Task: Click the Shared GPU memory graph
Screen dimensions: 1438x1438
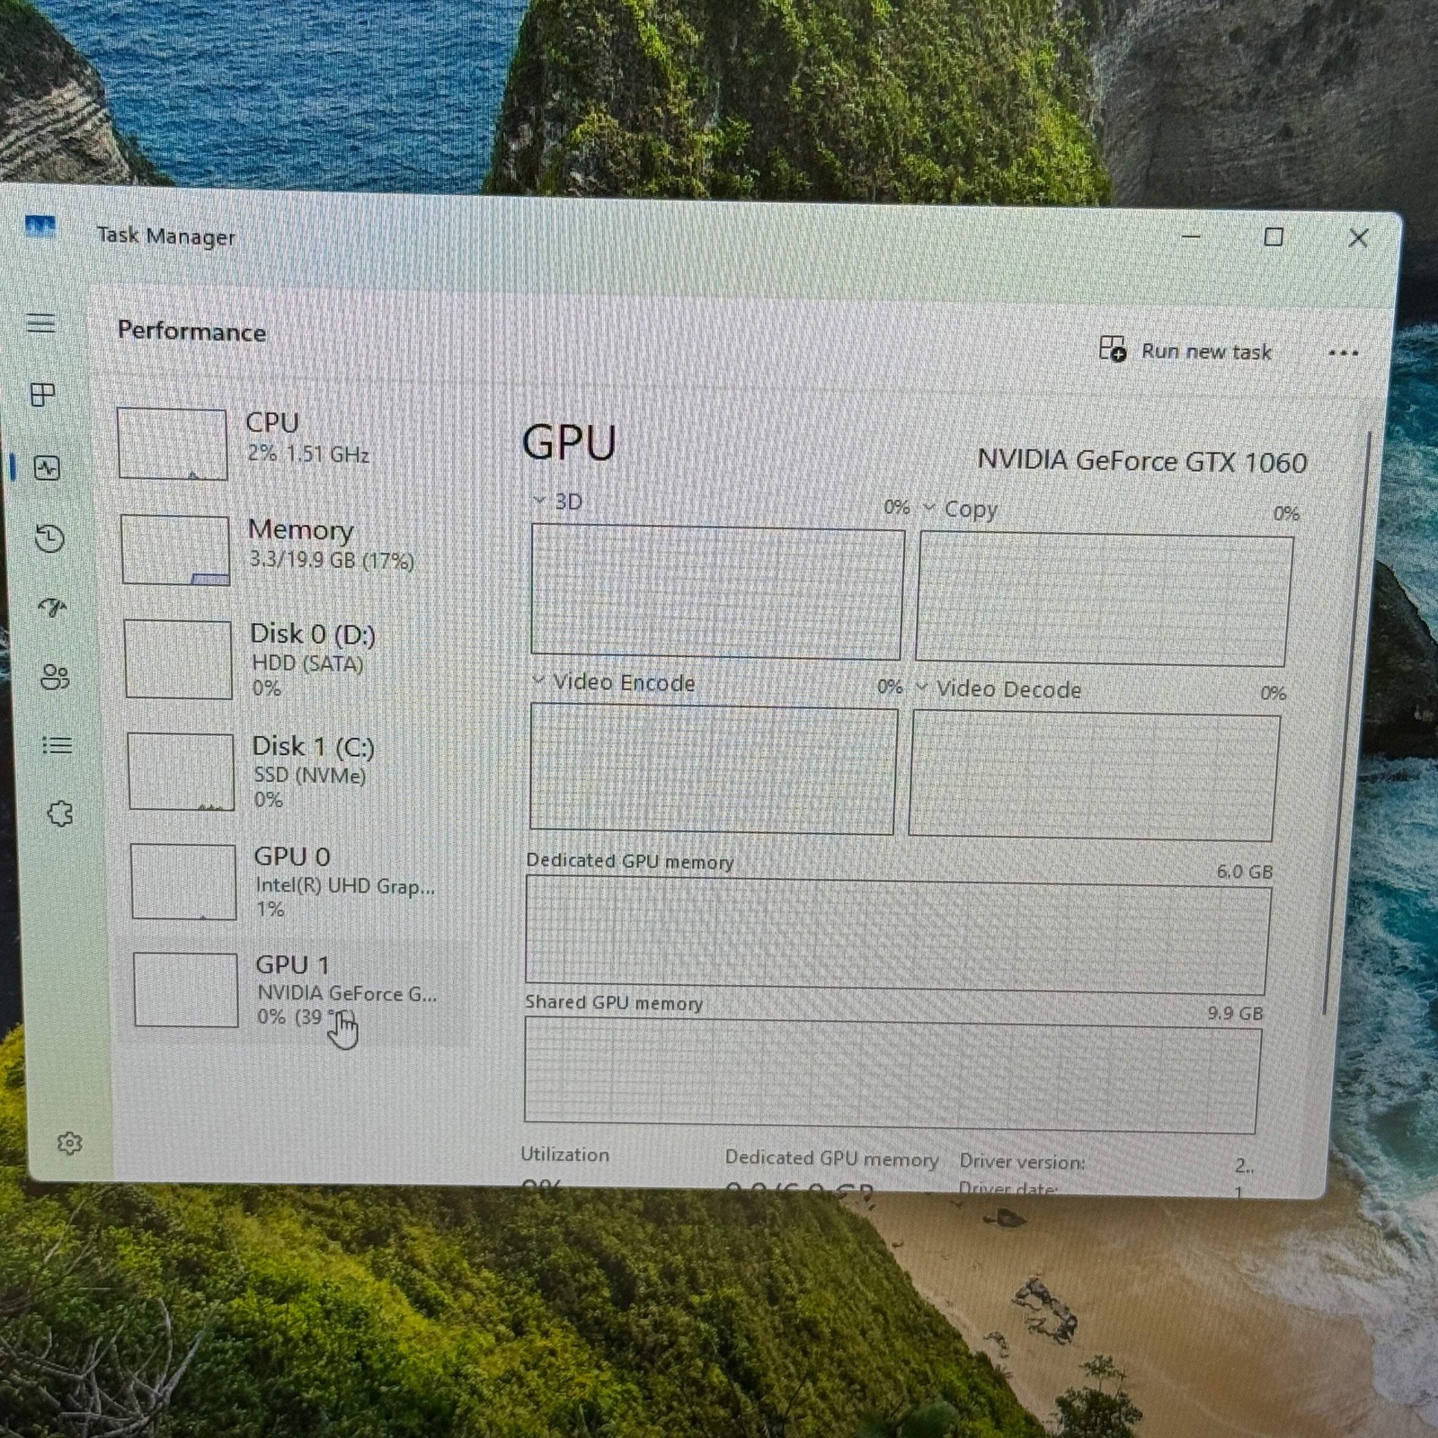Action: point(892,1075)
